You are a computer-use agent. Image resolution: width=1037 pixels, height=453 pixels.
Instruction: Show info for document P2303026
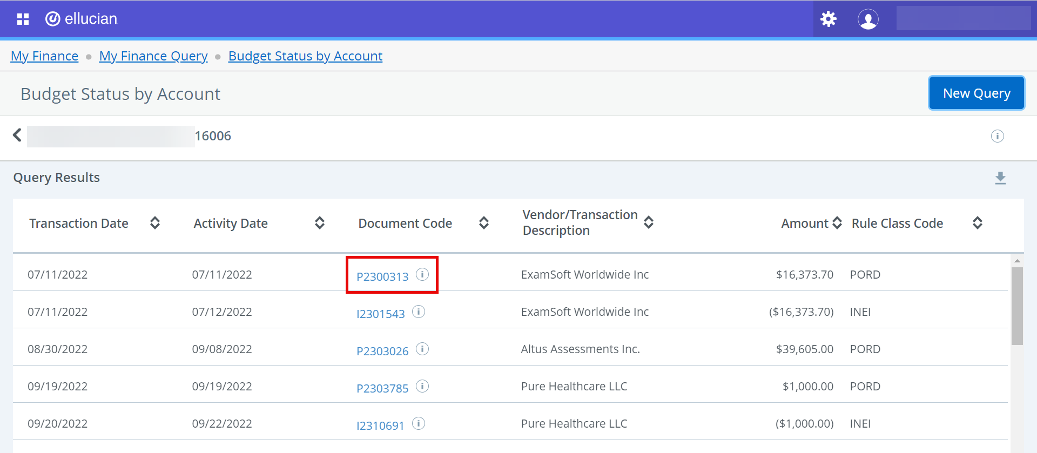click(x=422, y=349)
